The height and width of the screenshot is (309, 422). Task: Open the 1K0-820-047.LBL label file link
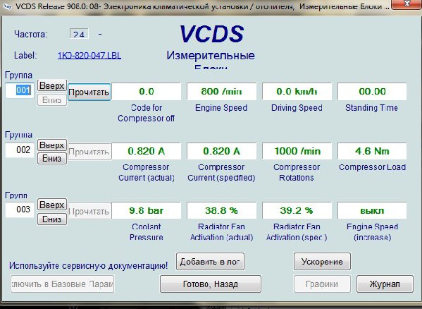tap(89, 56)
